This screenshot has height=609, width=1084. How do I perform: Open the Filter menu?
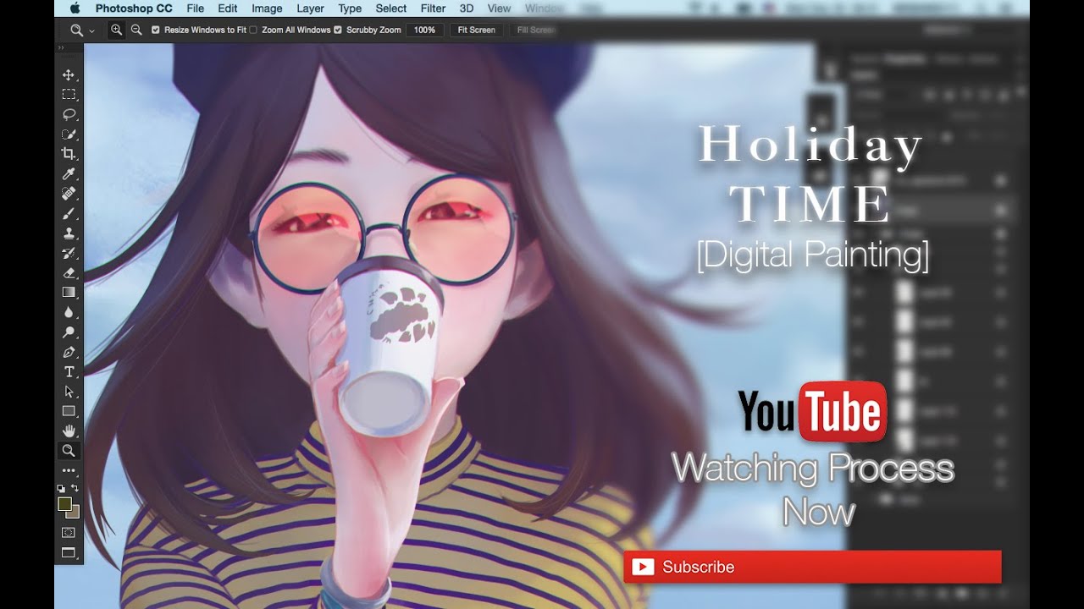point(433,8)
